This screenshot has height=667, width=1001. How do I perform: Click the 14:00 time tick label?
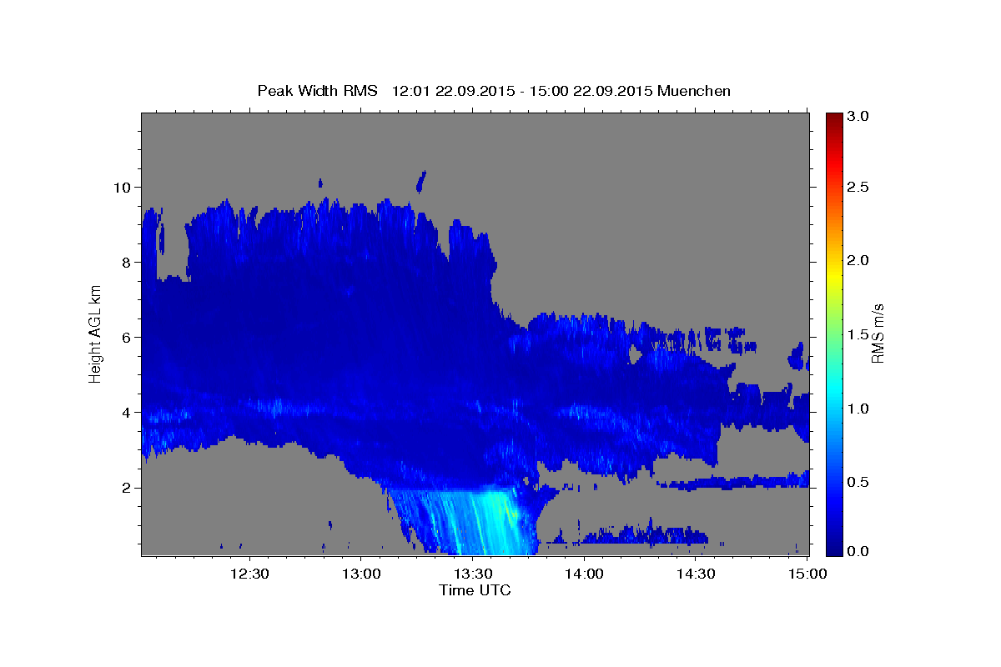pyautogui.click(x=584, y=574)
